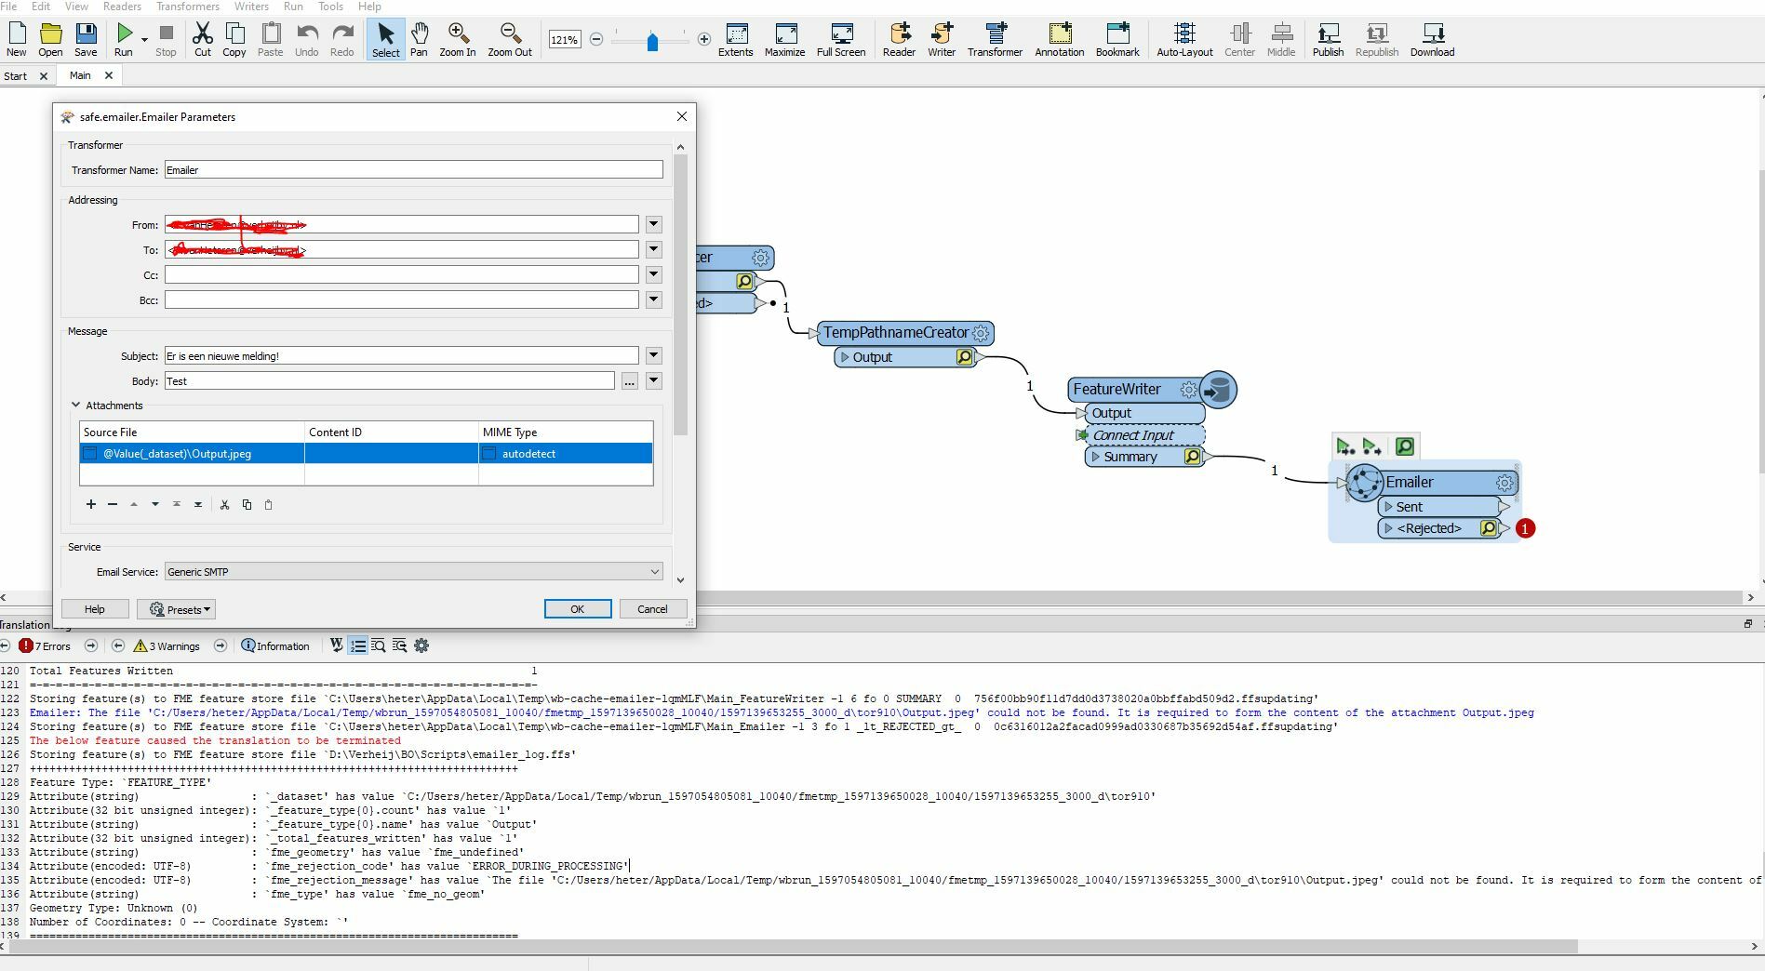The height and width of the screenshot is (971, 1765).
Task: Open the Writers menu
Action: [x=251, y=6]
